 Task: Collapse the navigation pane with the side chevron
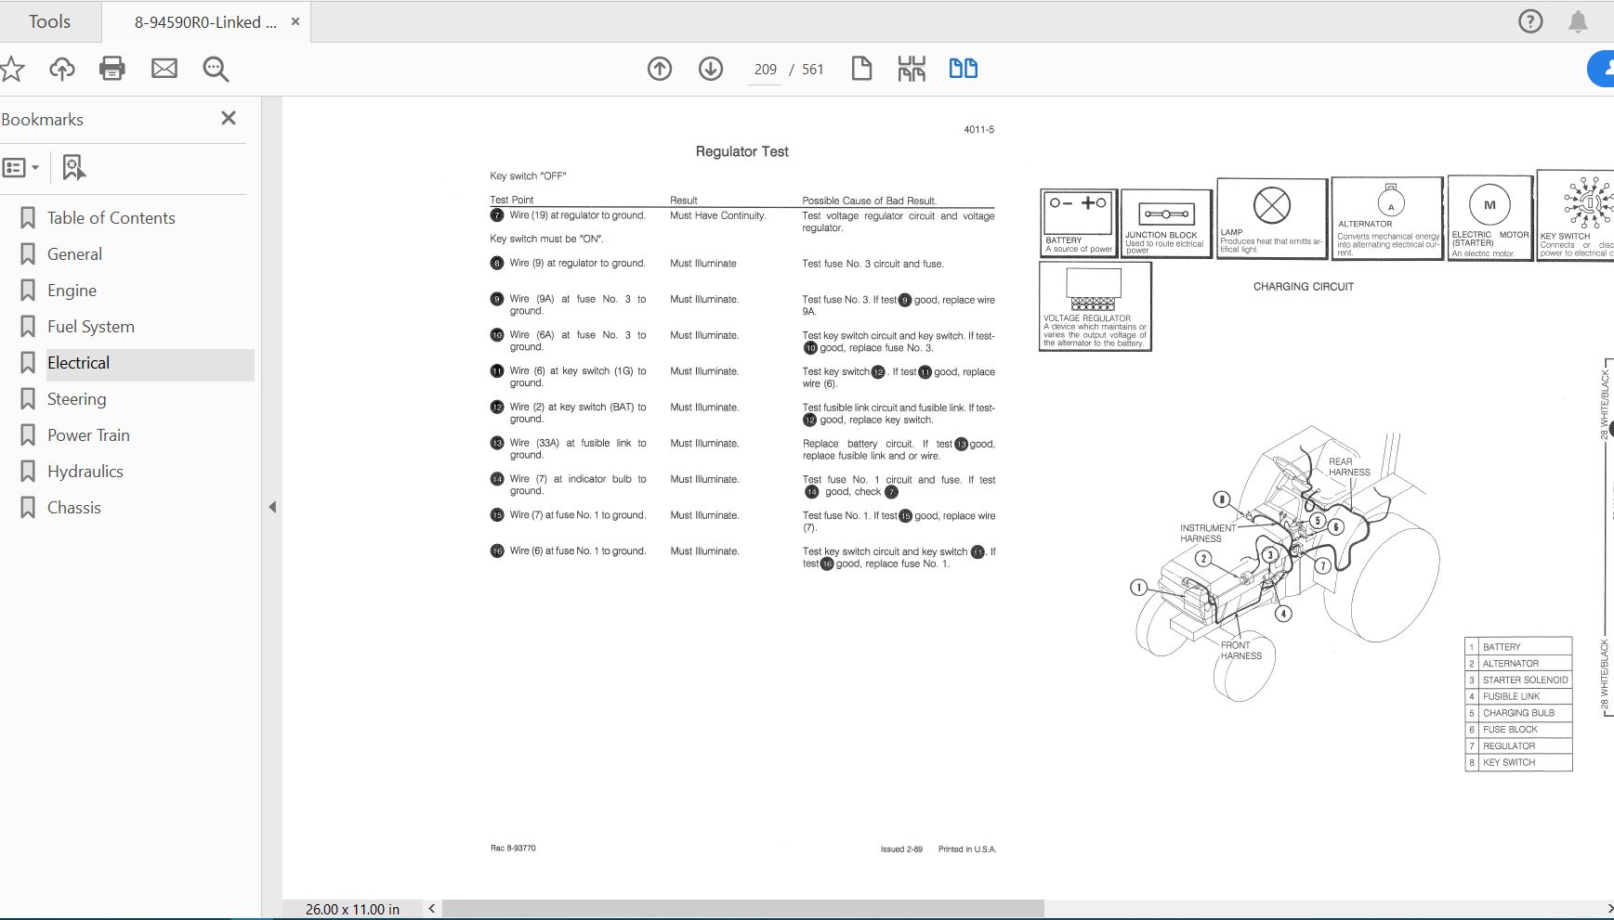point(272,508)
